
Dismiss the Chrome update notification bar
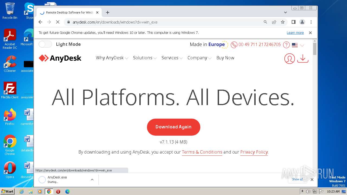pos(310,32)
